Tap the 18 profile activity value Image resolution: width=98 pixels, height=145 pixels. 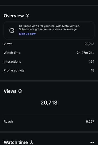[93, 70]
